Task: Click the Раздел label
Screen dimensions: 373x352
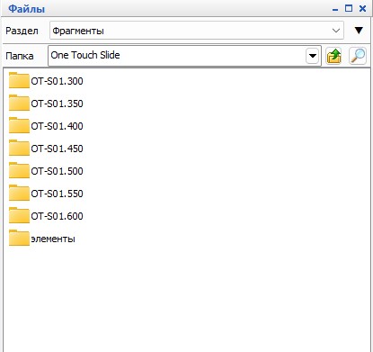Action: point(22,31)
